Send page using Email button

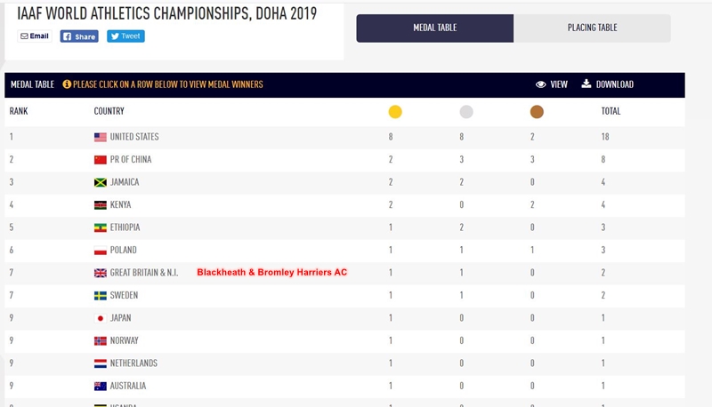[x=35, y=36]
